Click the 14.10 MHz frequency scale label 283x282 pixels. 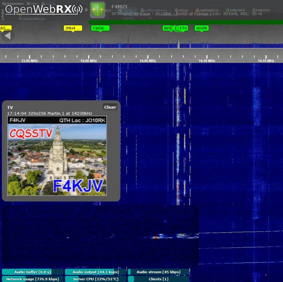coord(207,61)
